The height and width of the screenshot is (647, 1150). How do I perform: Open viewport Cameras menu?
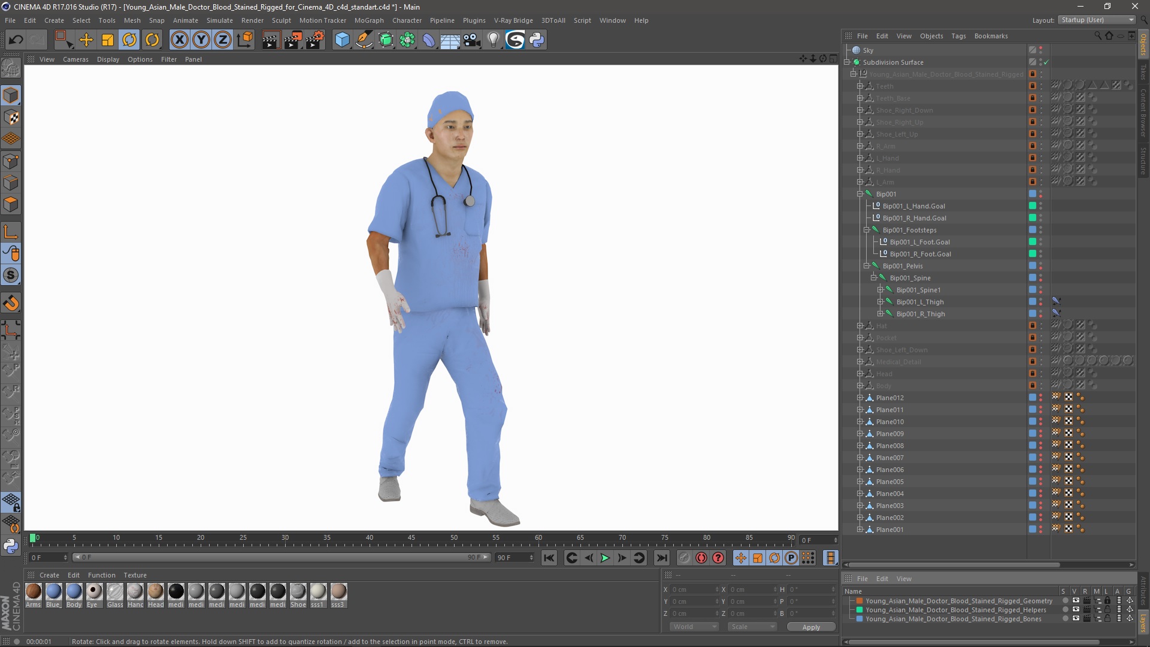[x=75, y=59]
